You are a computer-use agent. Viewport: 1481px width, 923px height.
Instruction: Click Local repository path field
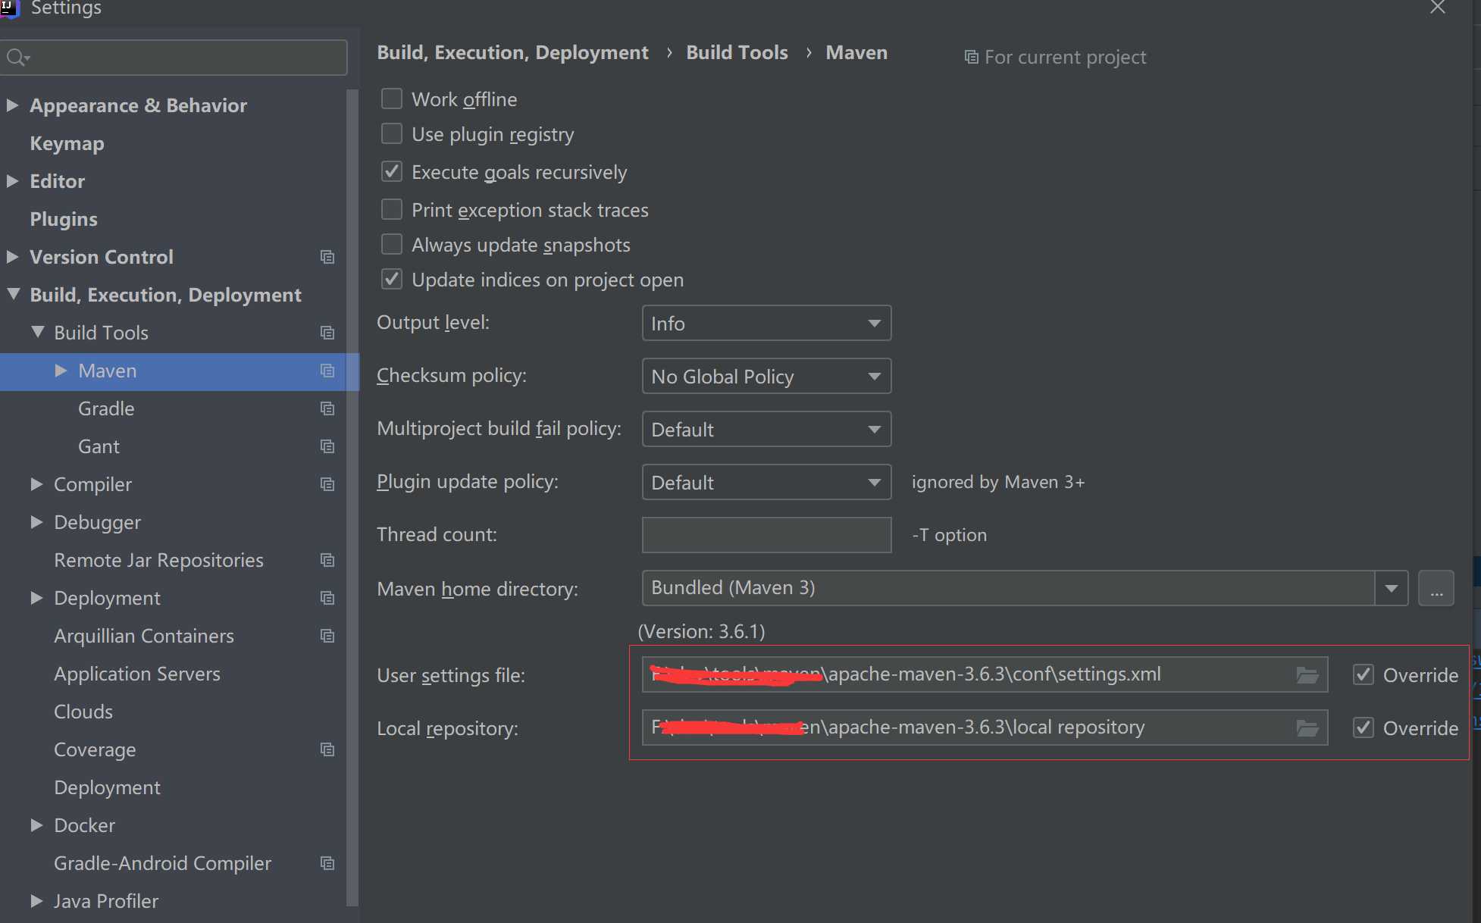pos(985,727)
